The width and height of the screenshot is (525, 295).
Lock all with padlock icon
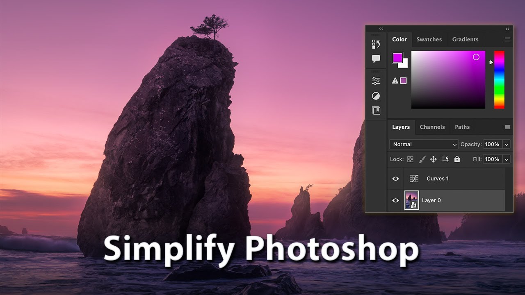tap(457, 159)
